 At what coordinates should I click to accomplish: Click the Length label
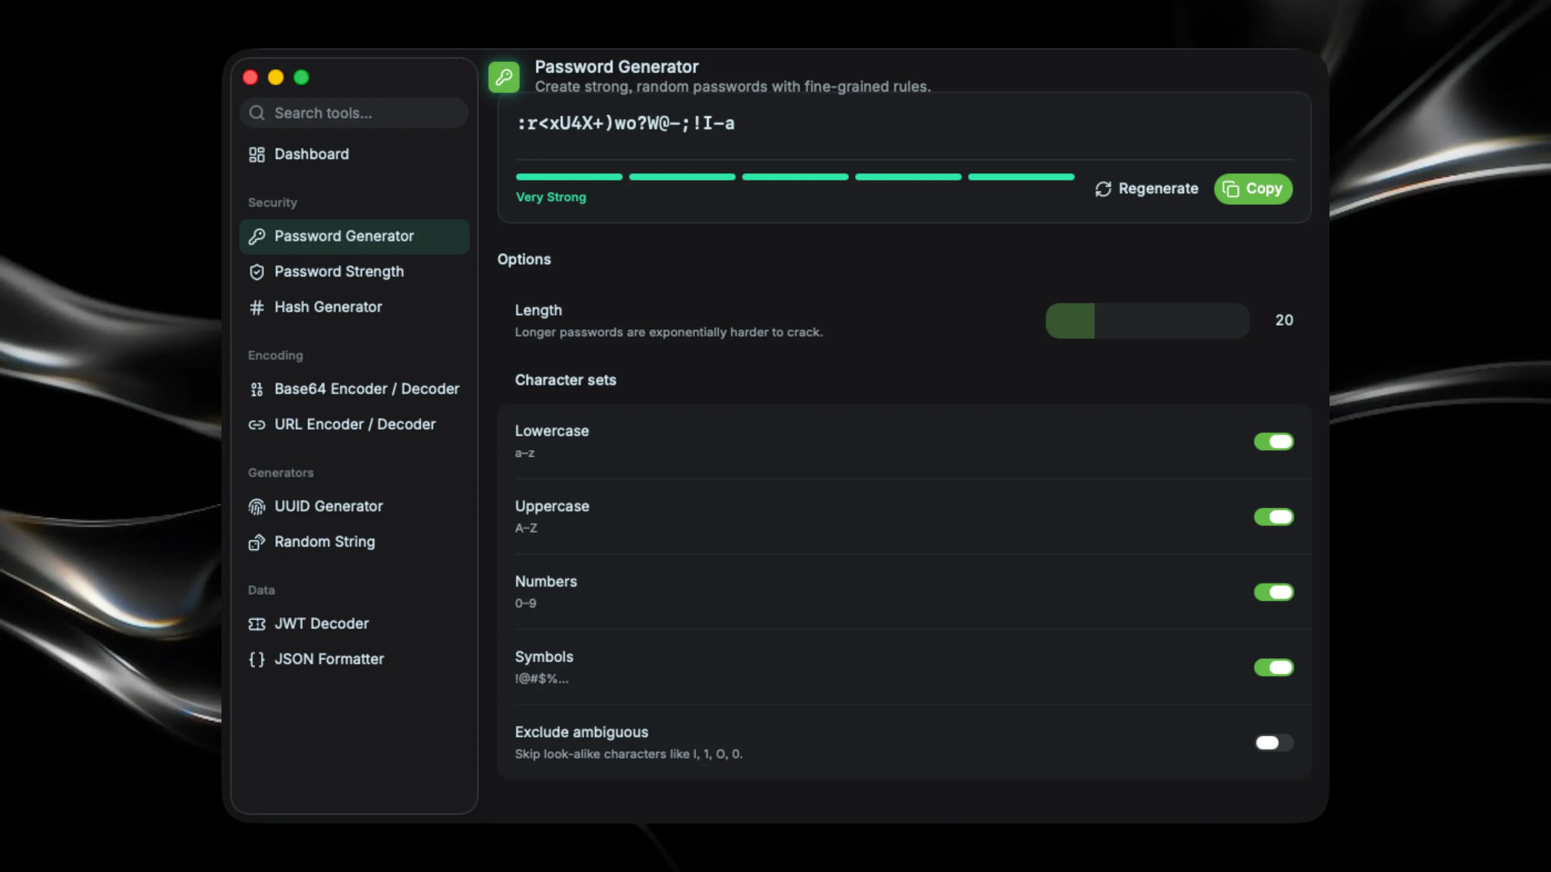pyautogui.click(x=538, y=311)
